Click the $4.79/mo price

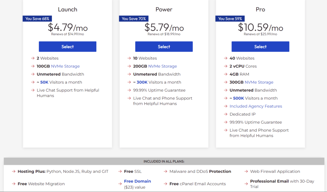[x=68, y=27]
